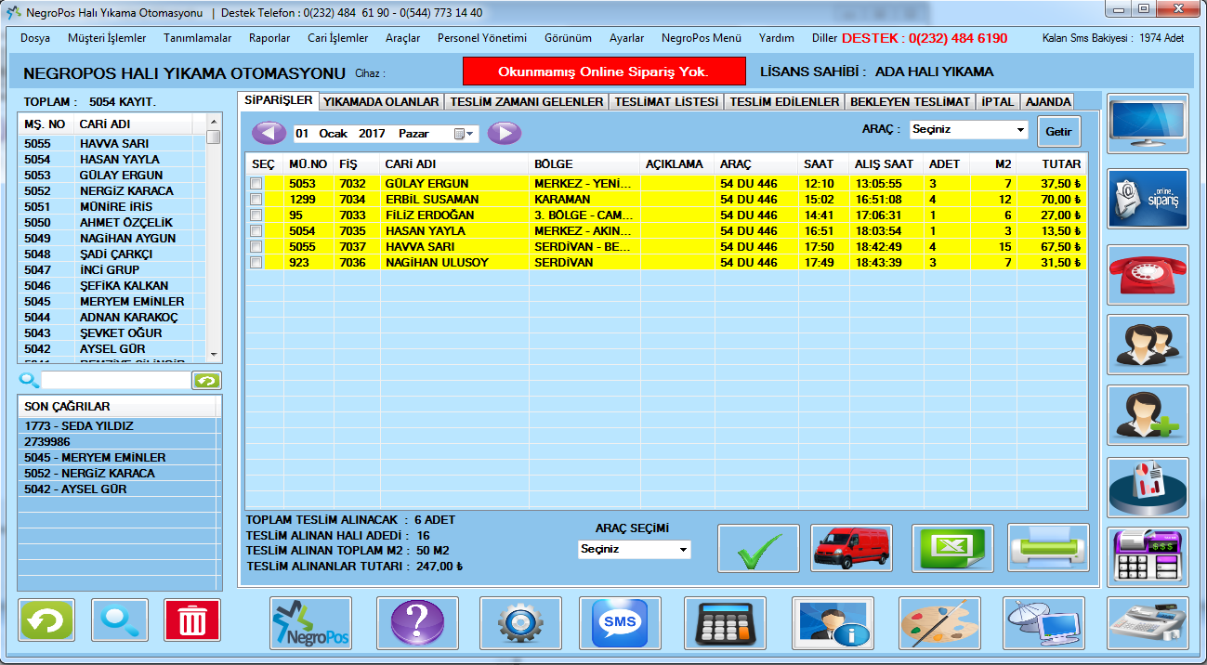1207x665 pixels.
Task: Select recent call 5045 - MERYEM EMİNLER
Action: pos(119,458)
